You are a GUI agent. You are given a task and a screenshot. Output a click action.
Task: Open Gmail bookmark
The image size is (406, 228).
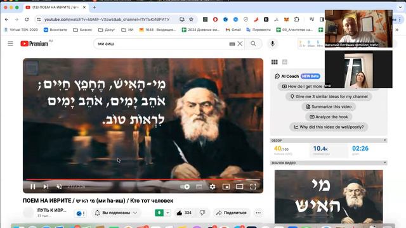click(x=233, y=30)
